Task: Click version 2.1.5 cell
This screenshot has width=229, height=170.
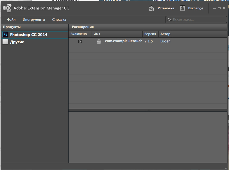Action: [149, 41]
